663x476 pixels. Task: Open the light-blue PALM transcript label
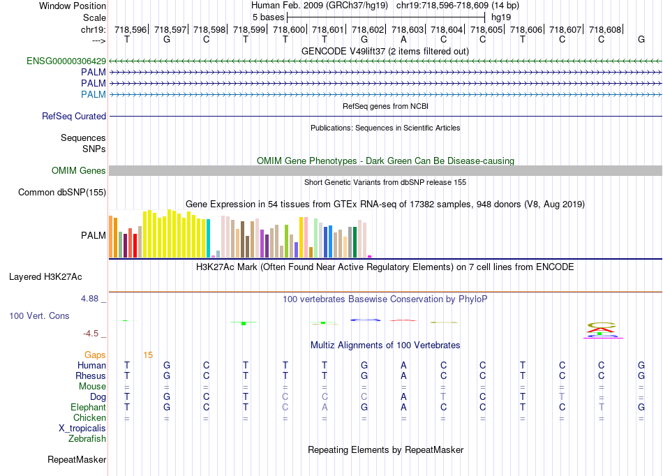[x=93, y=94]
